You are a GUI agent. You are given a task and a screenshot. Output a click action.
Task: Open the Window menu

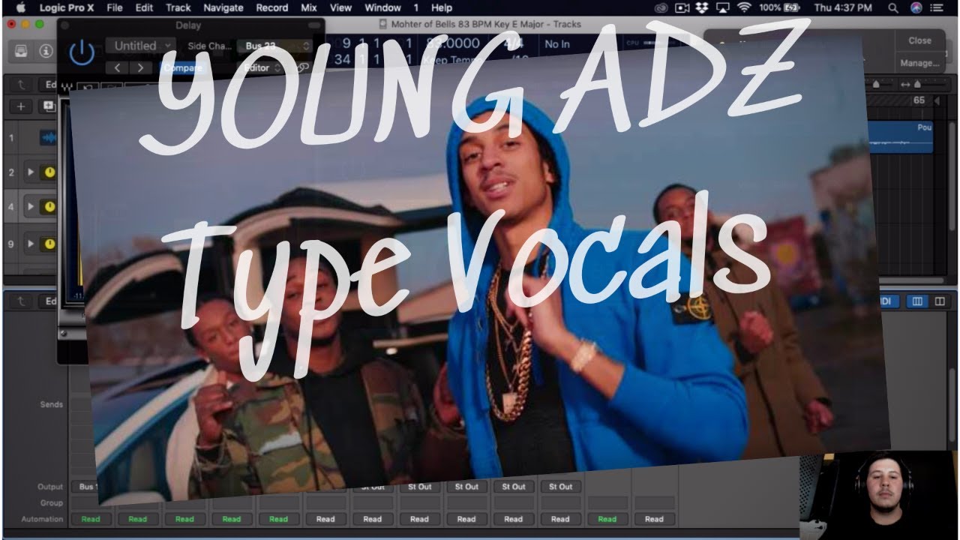pos(382,7)
